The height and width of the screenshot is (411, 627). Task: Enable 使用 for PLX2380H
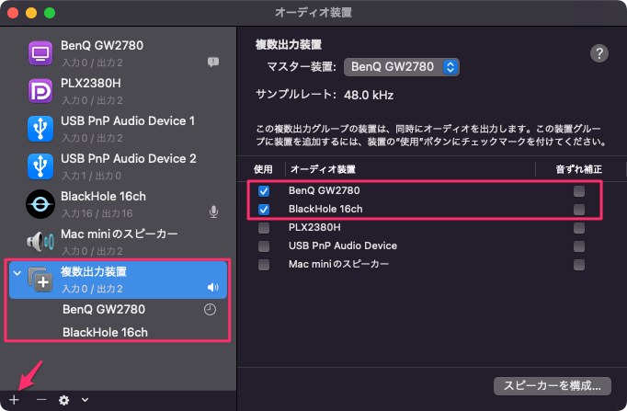tap(264, 228)
